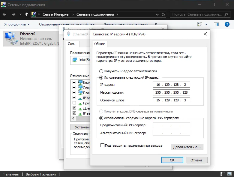Click the 'Маска подсети' address field
The height and width of the screenshot is (177, 234).
click(171, 92)
